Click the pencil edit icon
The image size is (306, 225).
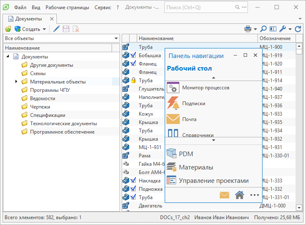56,29
